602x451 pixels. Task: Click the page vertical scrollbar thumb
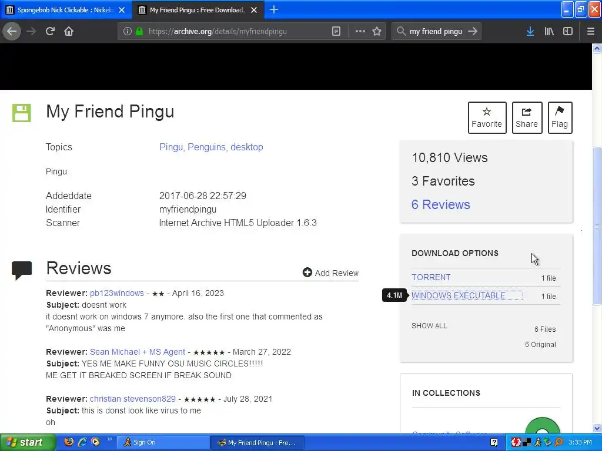pyautogui.click(x=597, y=226)
